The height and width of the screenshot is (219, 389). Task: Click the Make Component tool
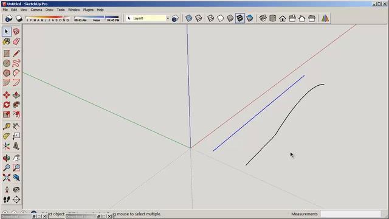[x=16, y=32]
